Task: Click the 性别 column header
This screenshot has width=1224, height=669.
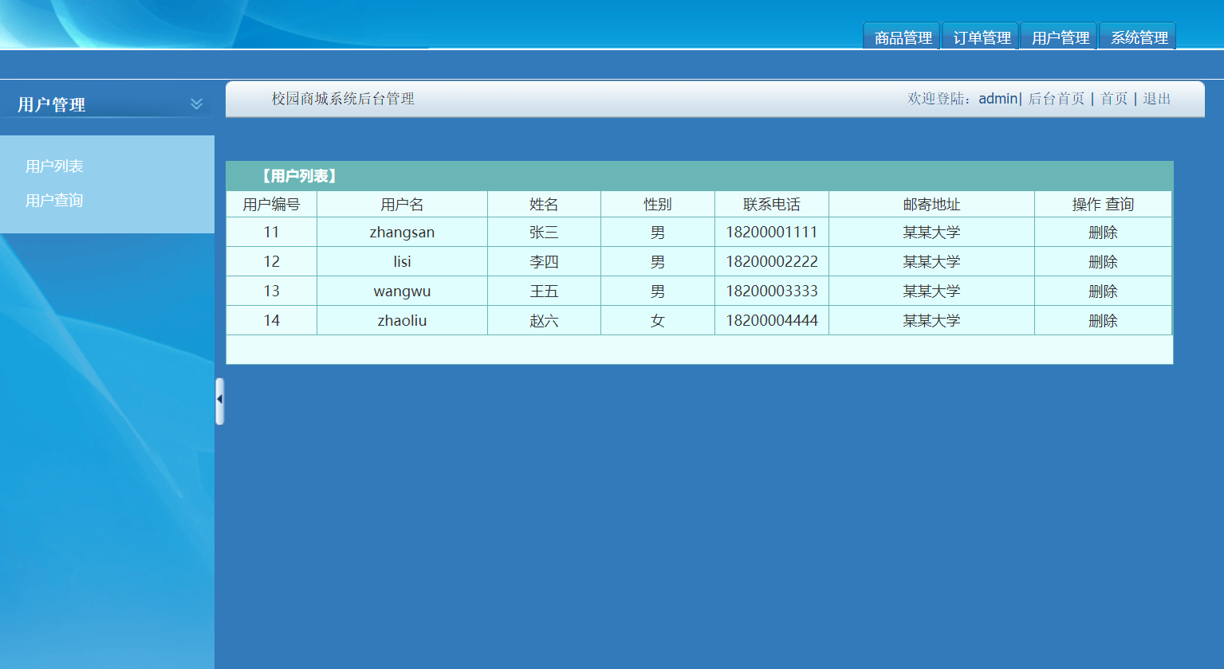Action: 658,205
